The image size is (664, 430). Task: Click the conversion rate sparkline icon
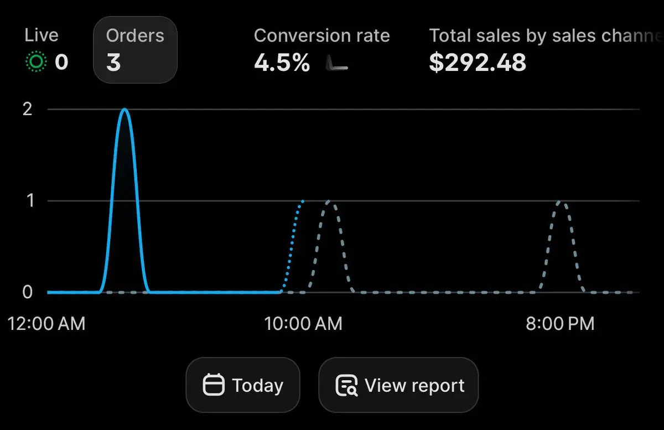coord(337,63)
